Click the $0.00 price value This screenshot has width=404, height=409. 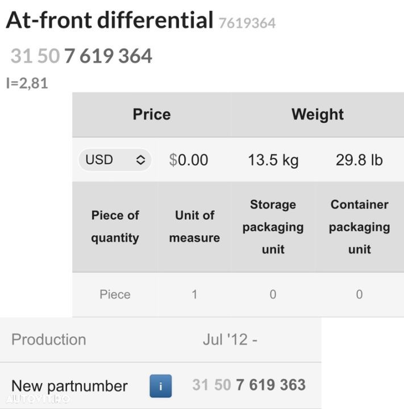point(189,160)
